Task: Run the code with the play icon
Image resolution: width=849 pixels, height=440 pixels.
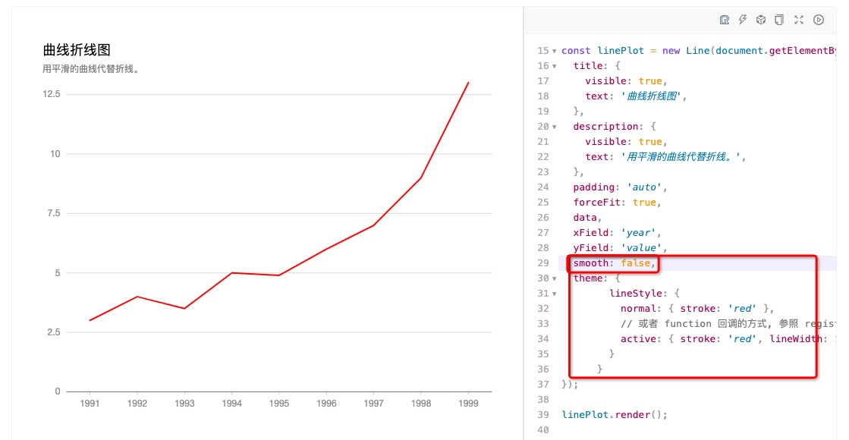Action: coord(818,19)
